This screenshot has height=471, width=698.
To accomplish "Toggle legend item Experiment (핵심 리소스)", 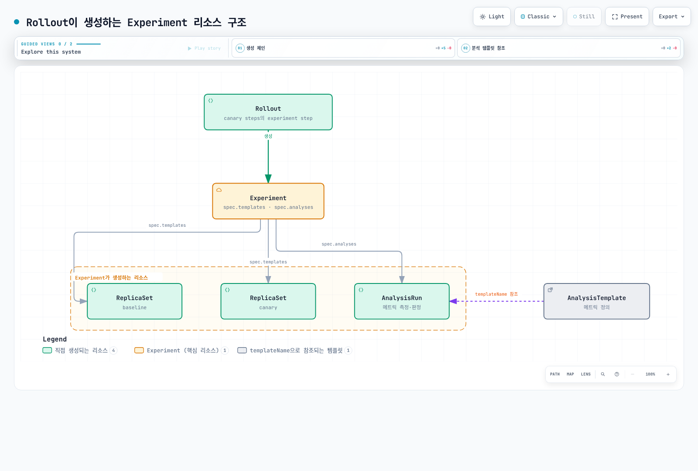I will tap(181, 350).
